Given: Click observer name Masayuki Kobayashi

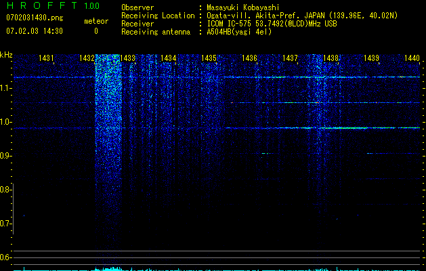Looking at the screenshot, I should (243, 7).
